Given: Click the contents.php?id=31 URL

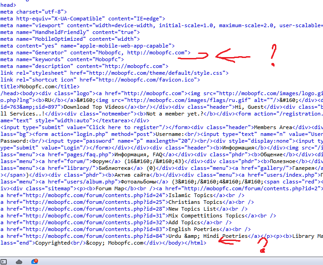Looking at the screenshot, I should point(94,216).
